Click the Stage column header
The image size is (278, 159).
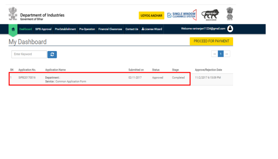pyautogui.click(x=175, y=70)
